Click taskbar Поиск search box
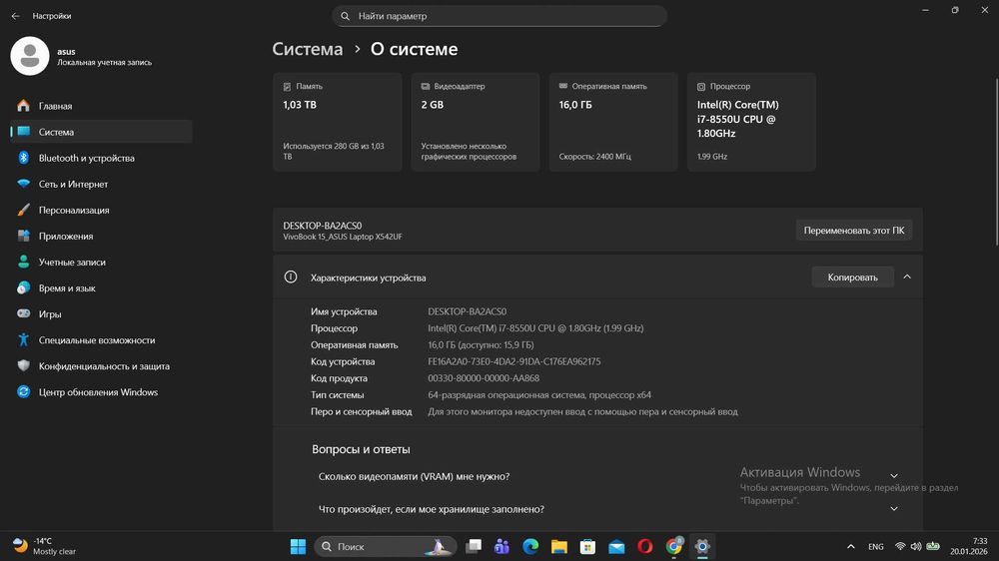This screenshot has width=999, height=561. click(x=386, y=546)
